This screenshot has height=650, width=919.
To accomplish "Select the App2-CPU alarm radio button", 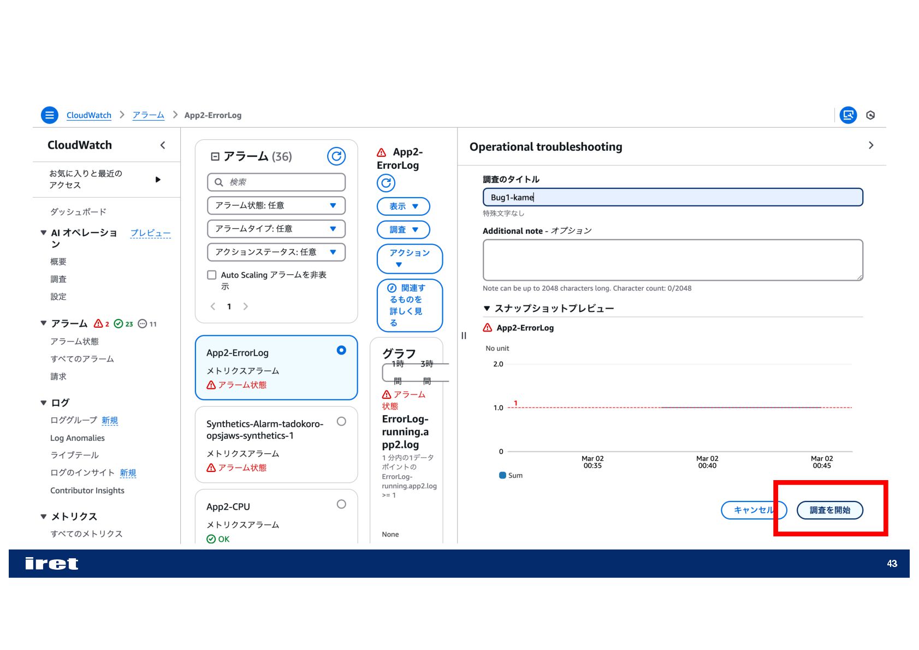I will 341,504.
